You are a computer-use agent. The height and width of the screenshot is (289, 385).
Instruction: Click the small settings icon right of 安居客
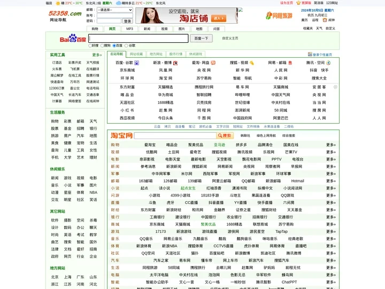pos(335,87)
